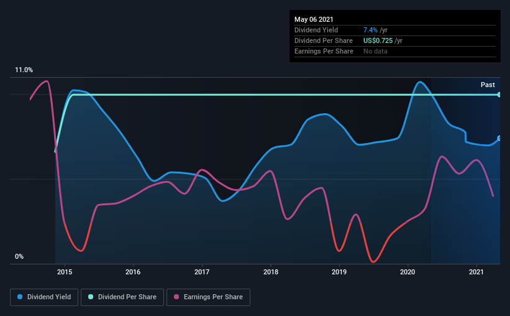
Task: Click the pink Earnings Per Share legend dot
Action: tap(176, 297)
